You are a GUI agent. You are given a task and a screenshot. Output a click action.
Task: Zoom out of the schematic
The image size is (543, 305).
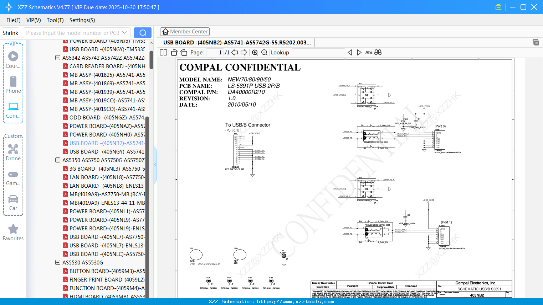pyautogui.click(x=264, y=52)
